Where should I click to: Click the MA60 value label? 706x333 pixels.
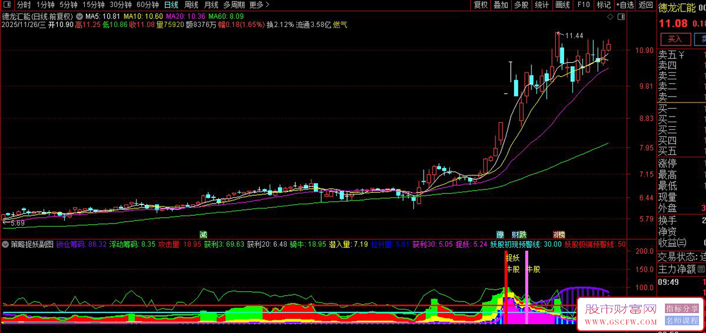point(225,17)
